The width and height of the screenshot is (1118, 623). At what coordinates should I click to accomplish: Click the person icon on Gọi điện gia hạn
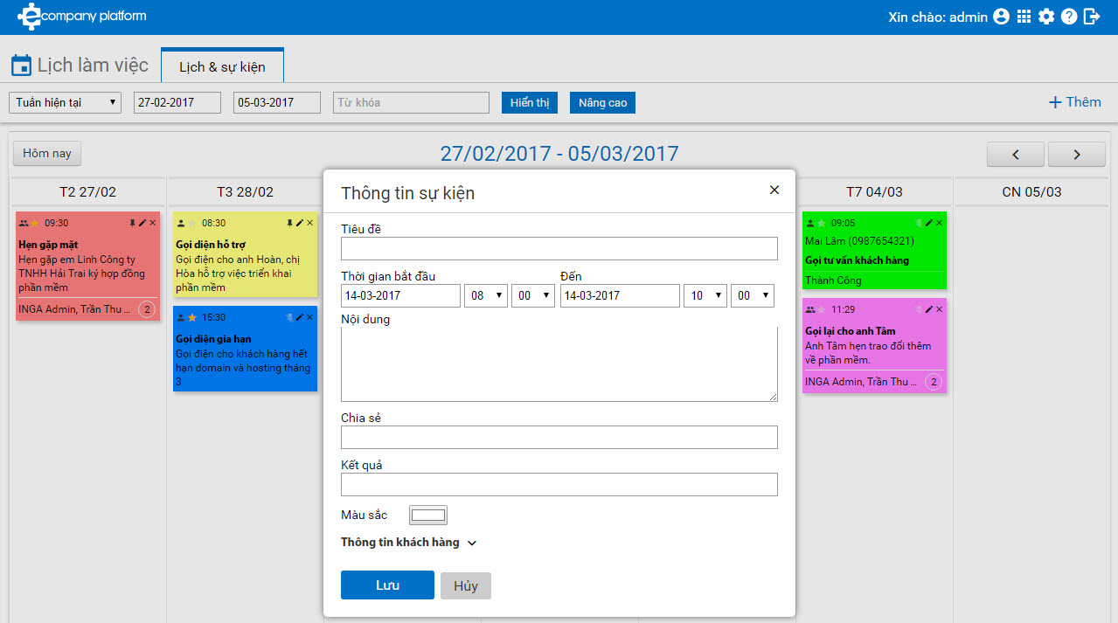coord(181,317)
